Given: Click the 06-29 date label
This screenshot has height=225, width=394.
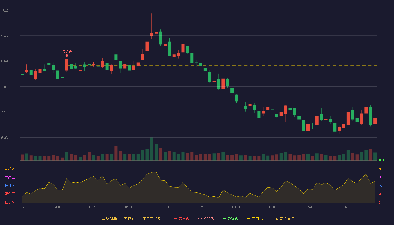Looking at the screenshot, I should [308, 207].
